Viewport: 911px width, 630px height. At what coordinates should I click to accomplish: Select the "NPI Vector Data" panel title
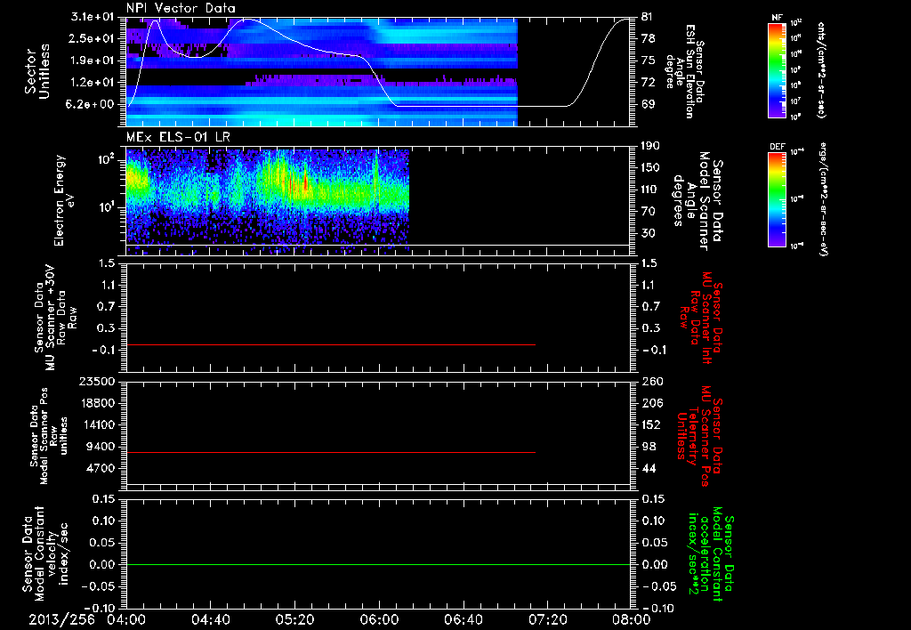181,8
